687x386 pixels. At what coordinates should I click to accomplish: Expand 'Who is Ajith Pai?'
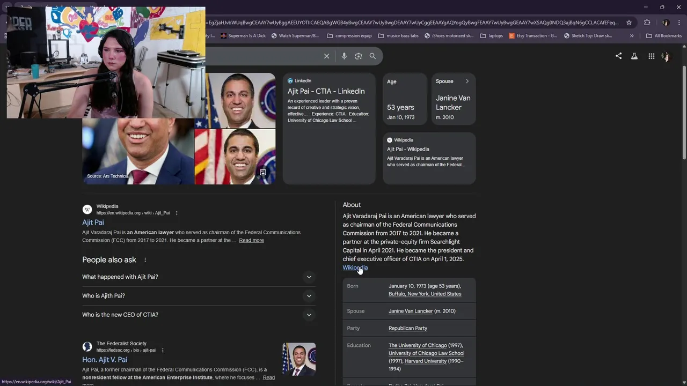[199, 296]
